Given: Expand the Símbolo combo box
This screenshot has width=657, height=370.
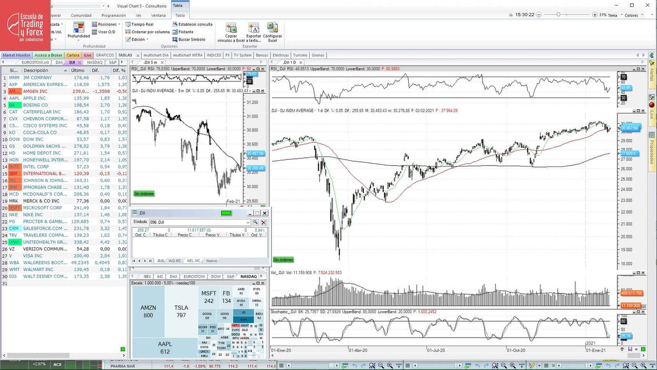Looking at the screenshot, I should [248, 223].
